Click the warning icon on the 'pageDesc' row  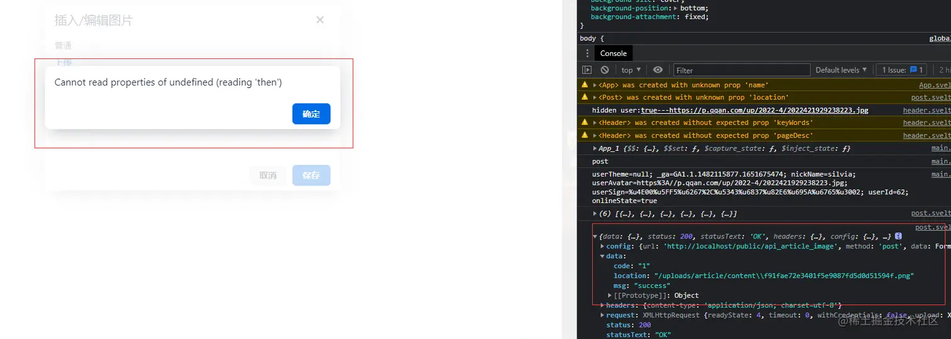pyautogui.click(x=585, y=135)
